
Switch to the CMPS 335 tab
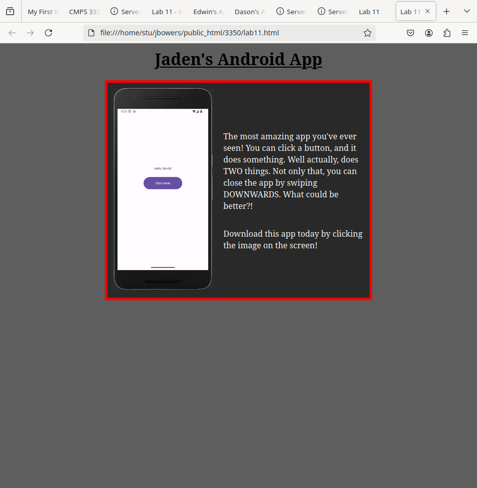tap(84, 12)
